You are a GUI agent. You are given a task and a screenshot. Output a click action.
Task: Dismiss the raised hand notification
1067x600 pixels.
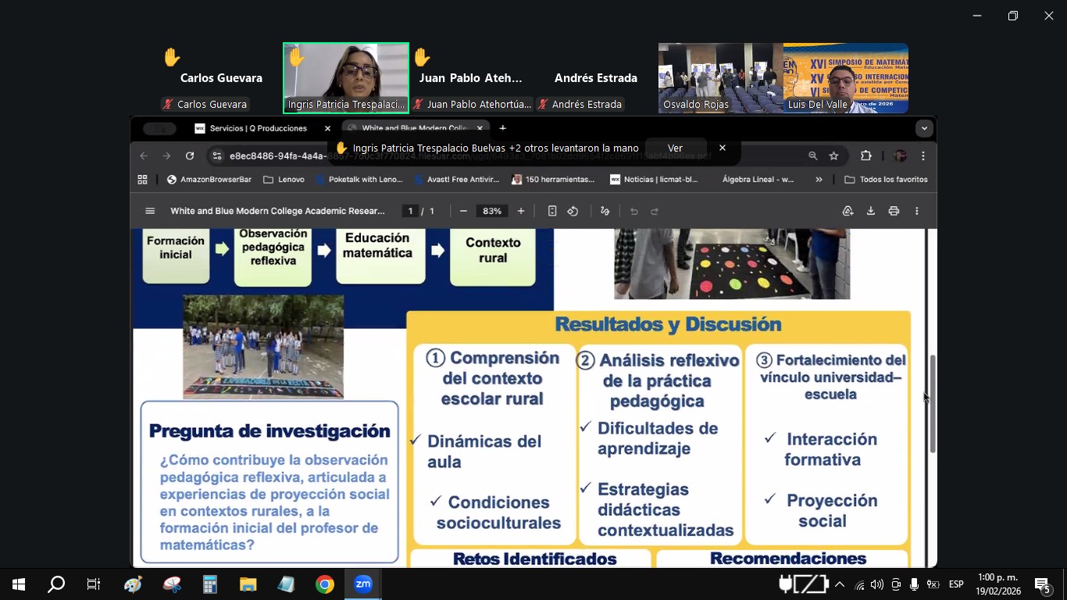coord(723,148)
